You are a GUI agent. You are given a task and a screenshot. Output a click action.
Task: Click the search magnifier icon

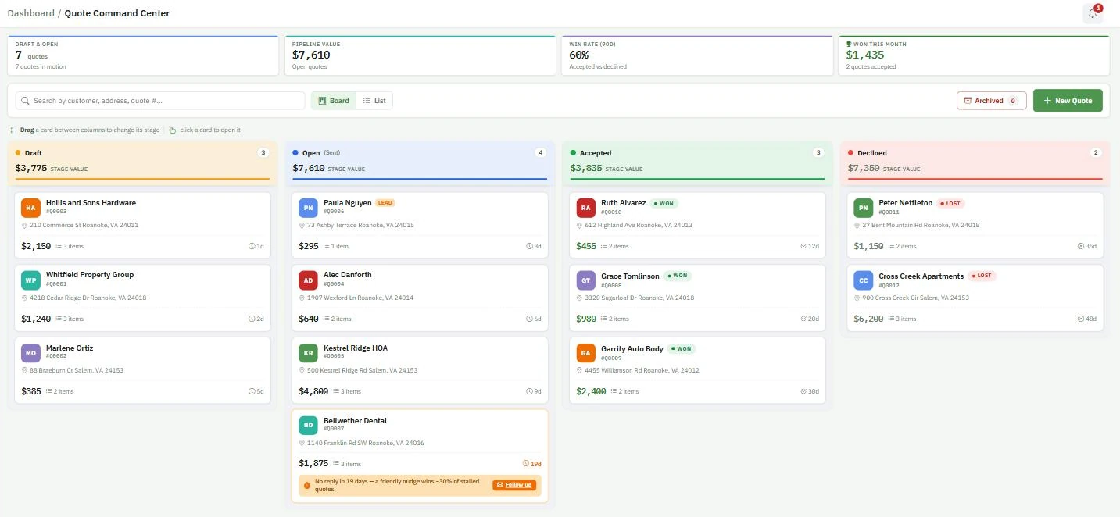click(x=26, y=101)
